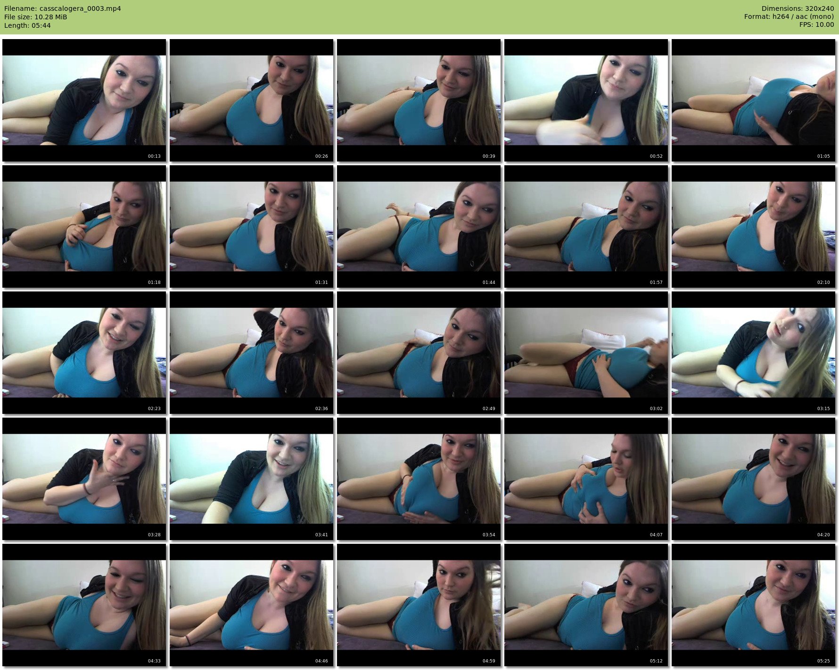Click the Format h264 / aac text
839x670 pixels.
point(789,16)
